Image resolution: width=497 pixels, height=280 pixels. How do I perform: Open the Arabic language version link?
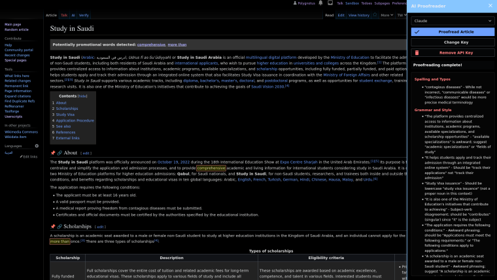(9, 152)
